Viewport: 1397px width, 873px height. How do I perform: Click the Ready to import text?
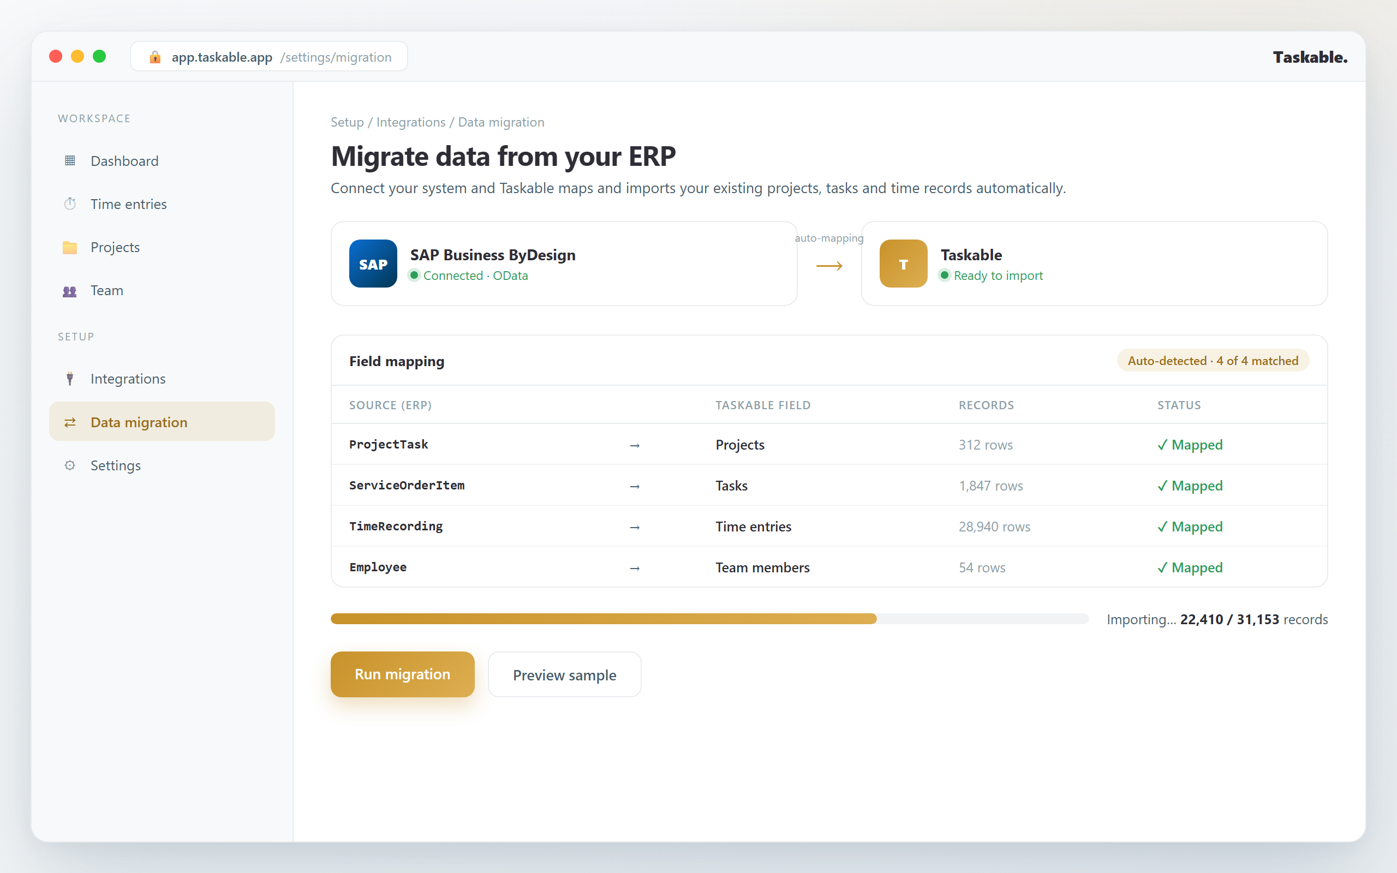coord(998,276)
